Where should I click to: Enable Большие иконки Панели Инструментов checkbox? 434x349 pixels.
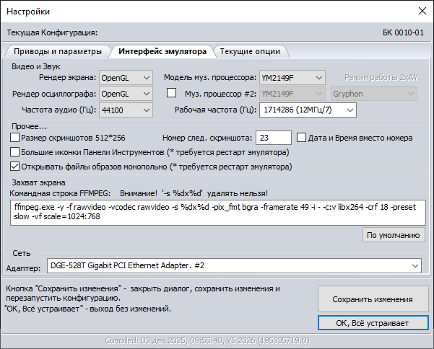tap(15, 152)
